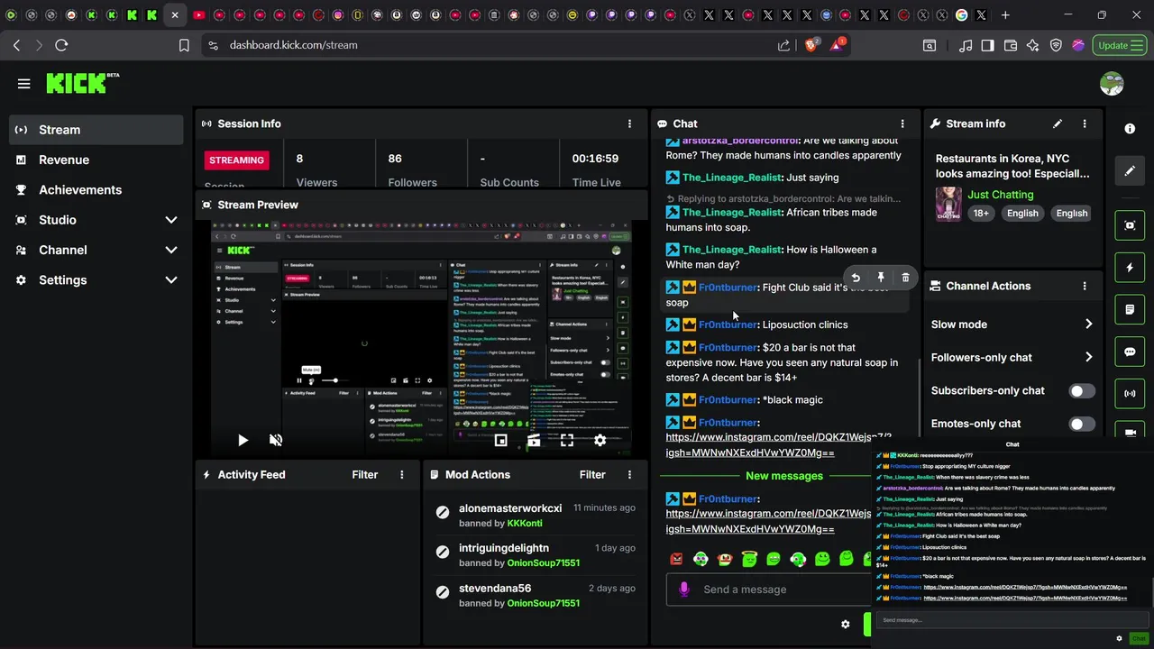This screenshot has width=1154, height=649.
Task: Open chat settings gear below message box
Action: pos(845,624)
